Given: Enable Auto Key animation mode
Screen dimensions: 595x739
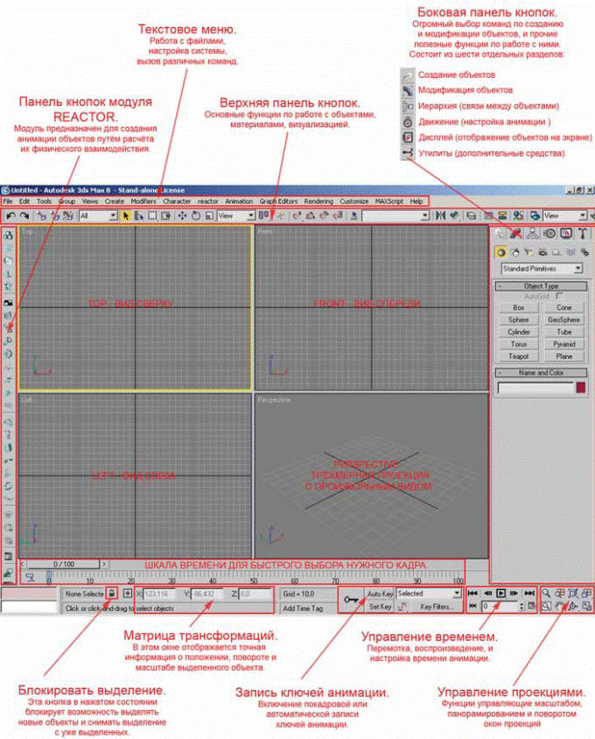Looking at the screenshot, I should tap(380, 593).
